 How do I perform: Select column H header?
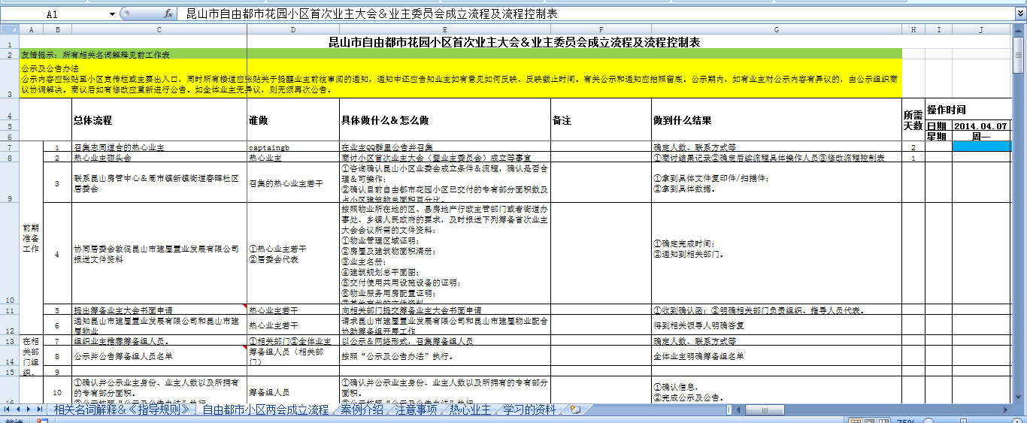913,29
